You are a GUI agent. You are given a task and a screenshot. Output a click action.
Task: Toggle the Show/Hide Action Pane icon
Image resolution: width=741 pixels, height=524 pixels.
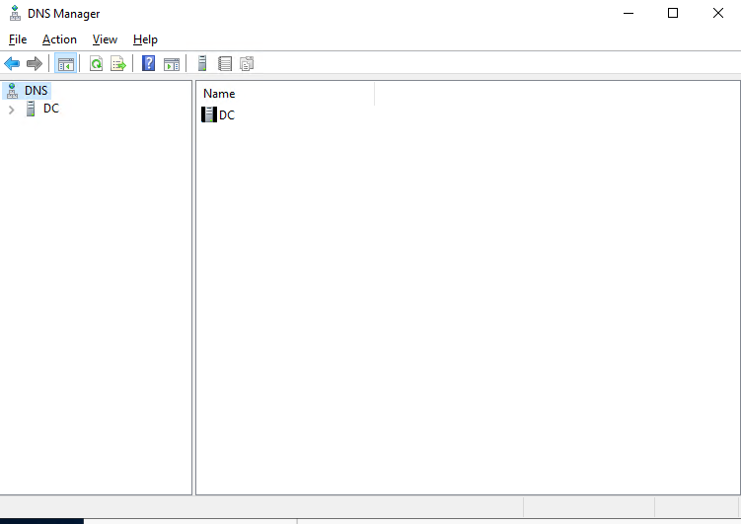[172, 64]
